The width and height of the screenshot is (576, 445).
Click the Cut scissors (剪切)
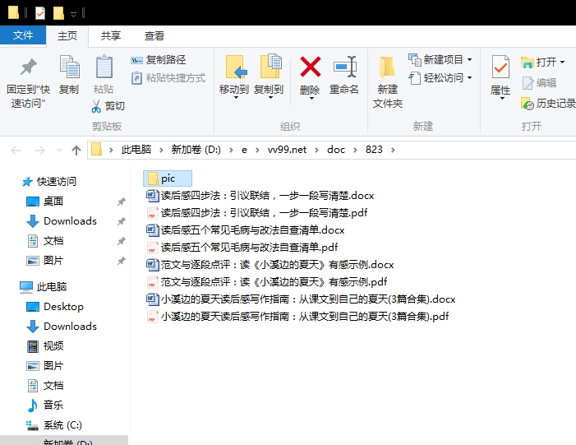pyautogui.click(x=108, y=106)
